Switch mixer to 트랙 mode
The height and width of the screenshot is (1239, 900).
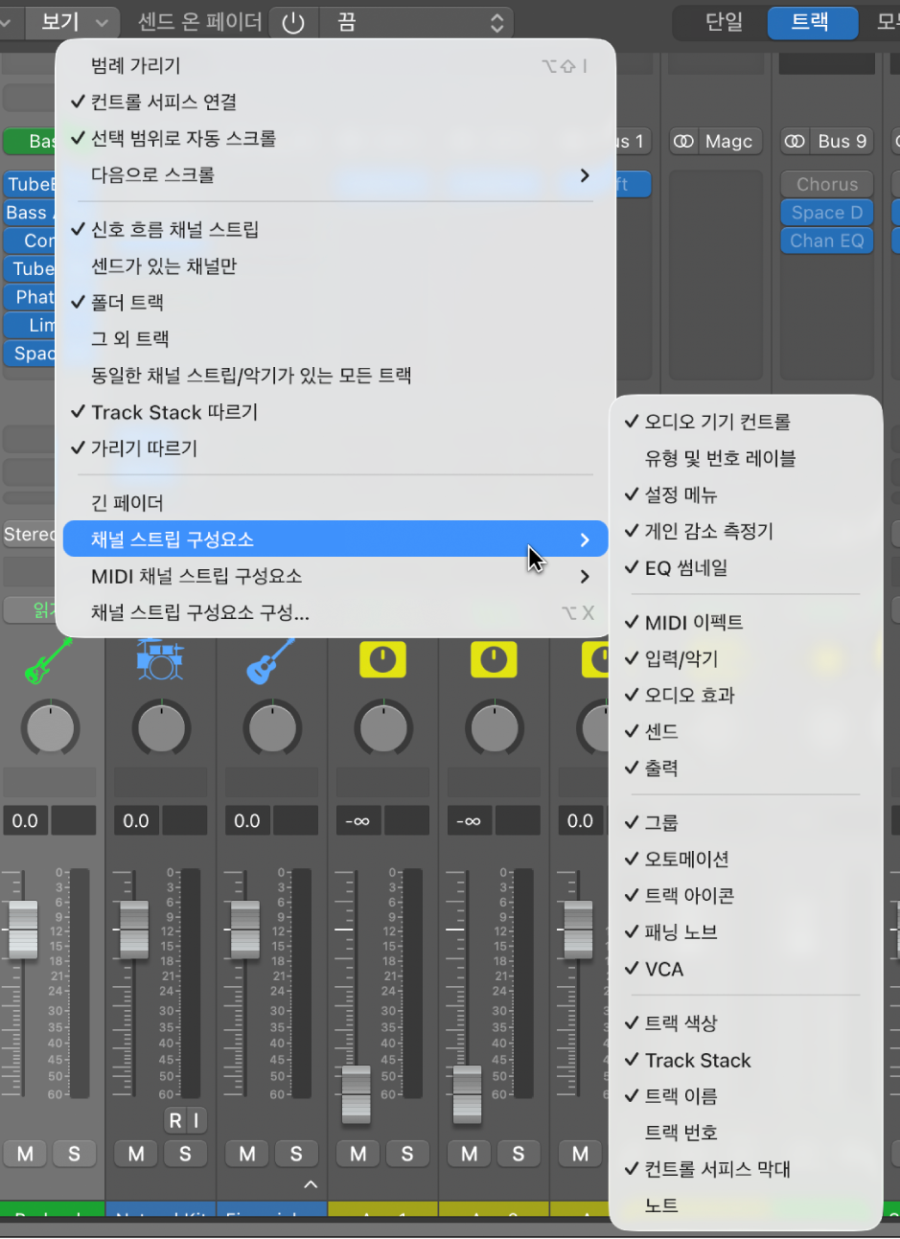(x=811, y=22)
